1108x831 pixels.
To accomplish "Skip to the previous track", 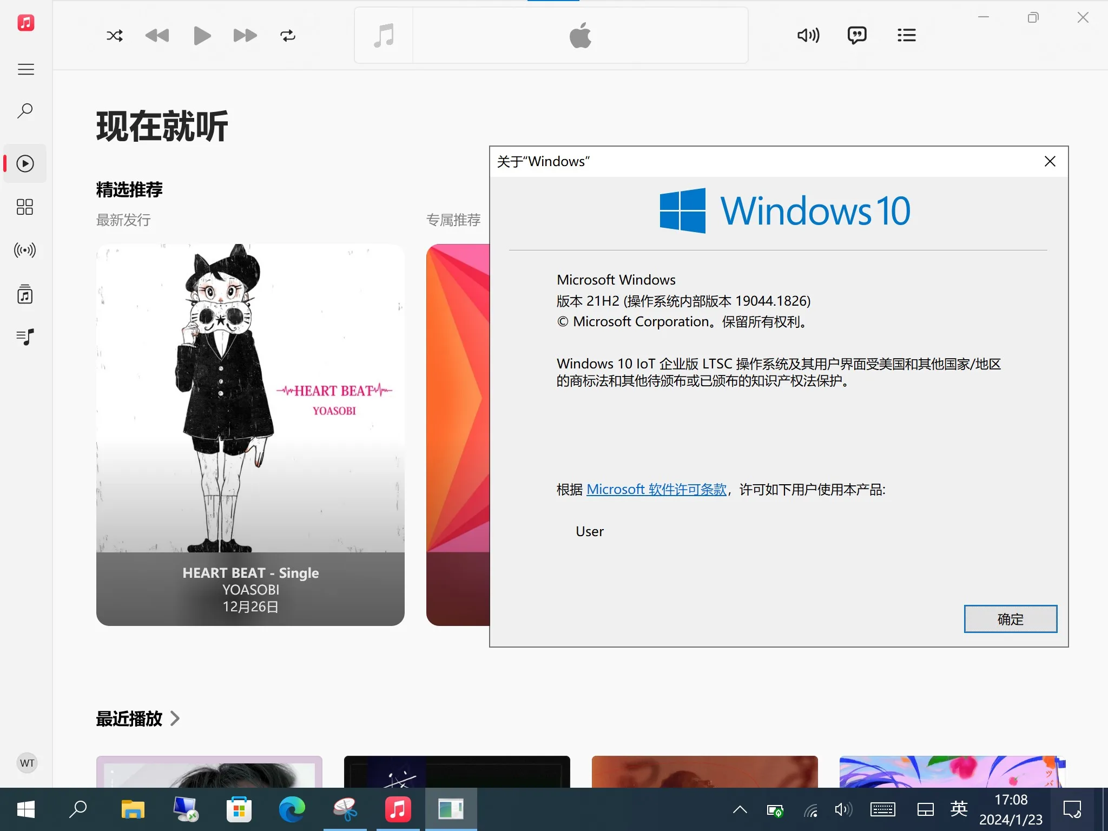I will (x=157, y=36).
